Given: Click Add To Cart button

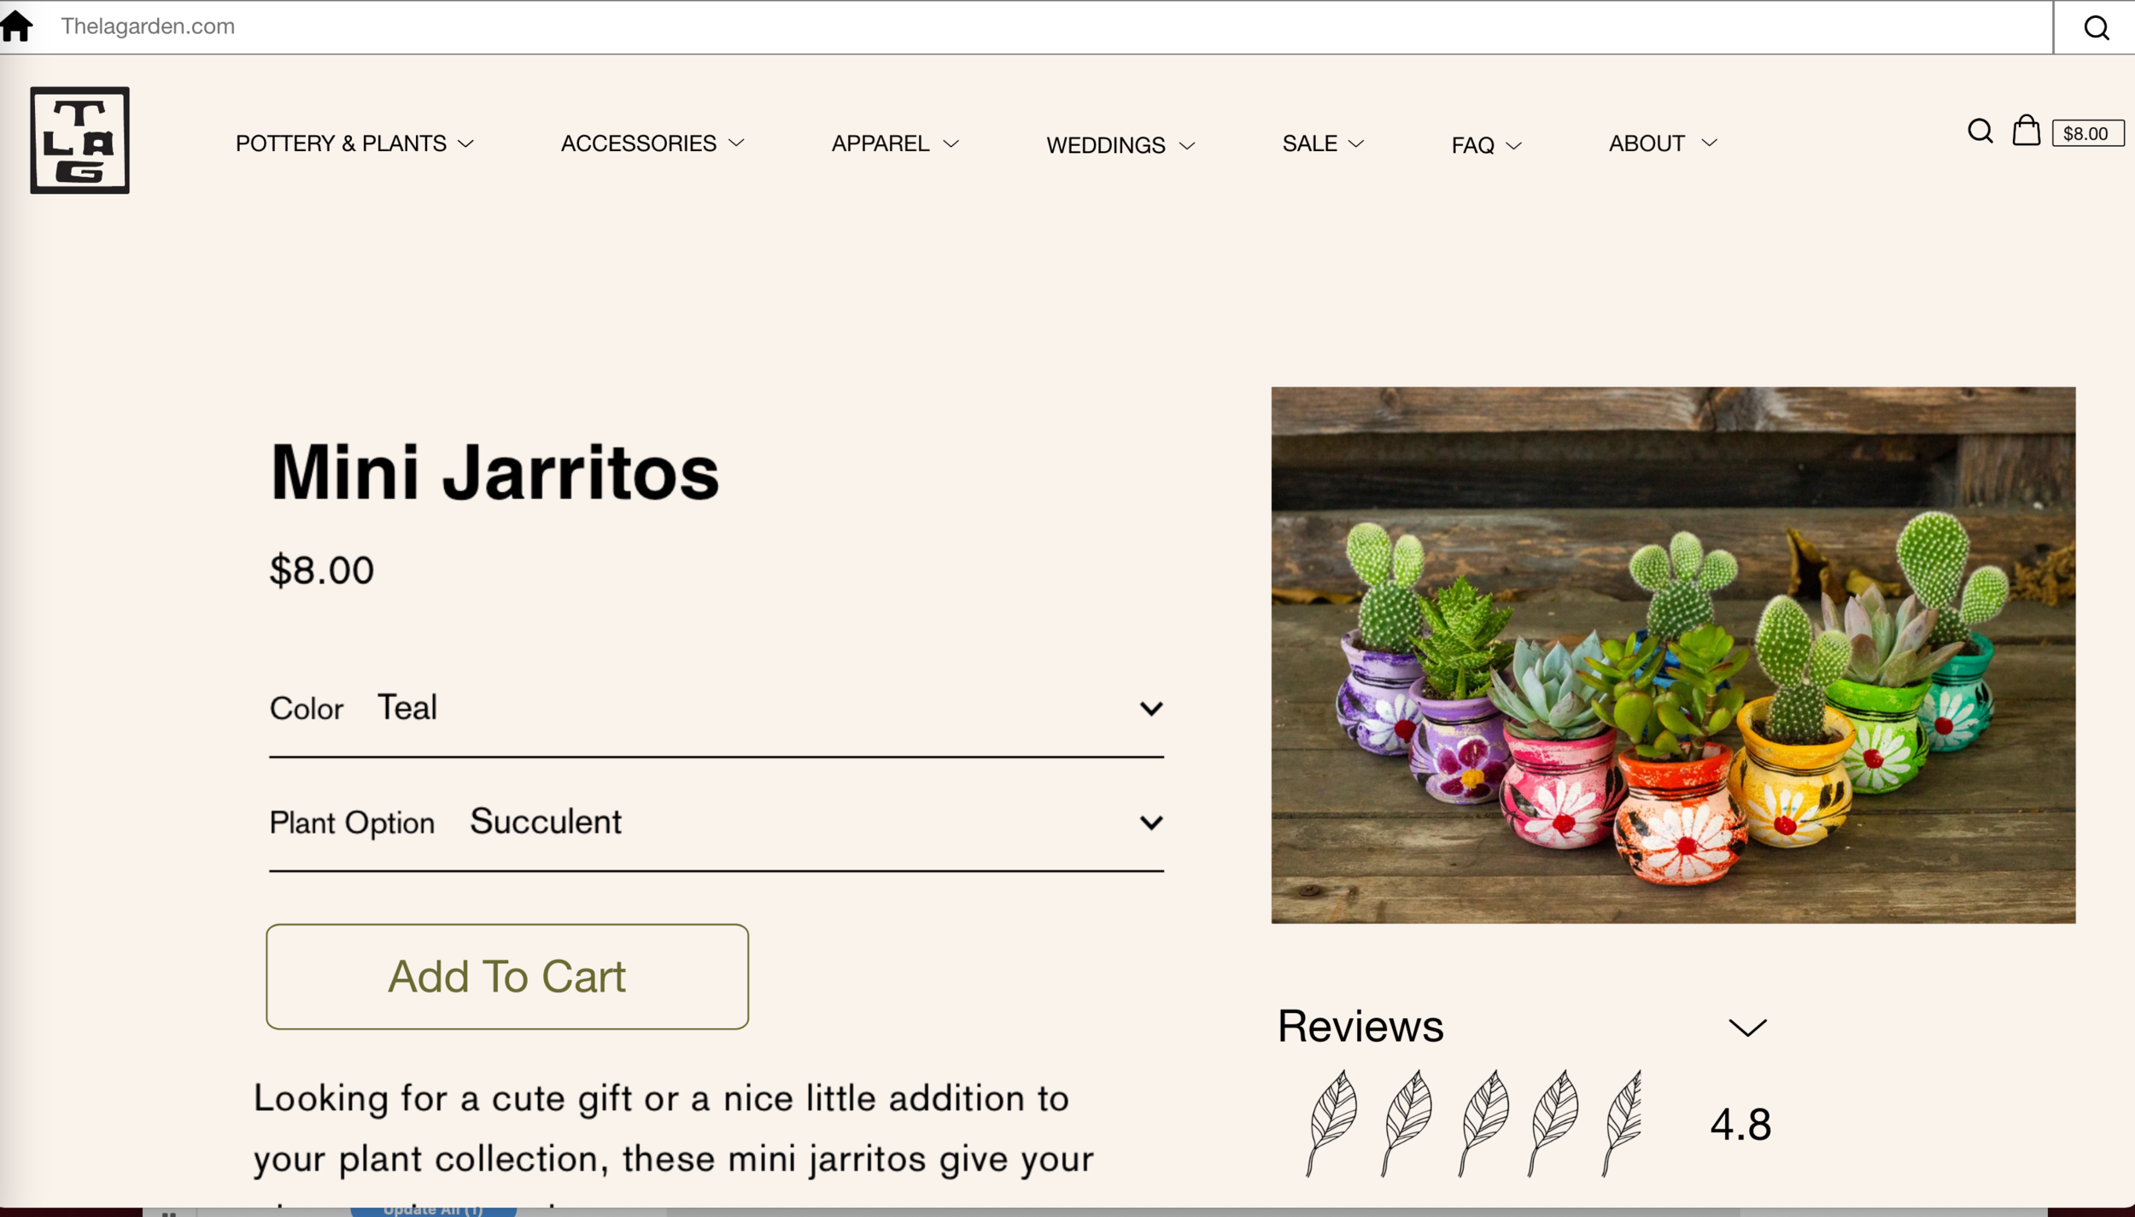Looking at the screenshot, I should 507,976.
